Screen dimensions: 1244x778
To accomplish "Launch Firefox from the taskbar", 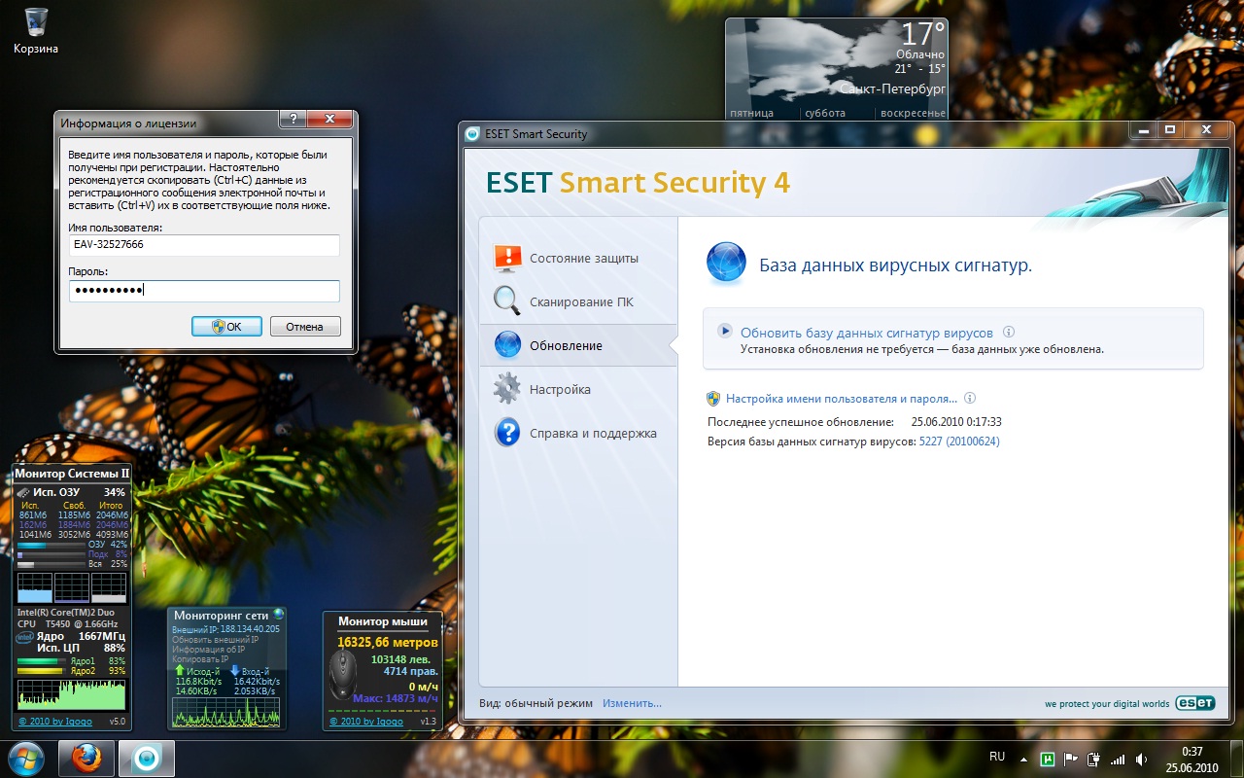I will click(86, 758).
